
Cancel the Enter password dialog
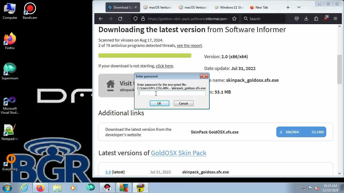(x=184, y=103)
